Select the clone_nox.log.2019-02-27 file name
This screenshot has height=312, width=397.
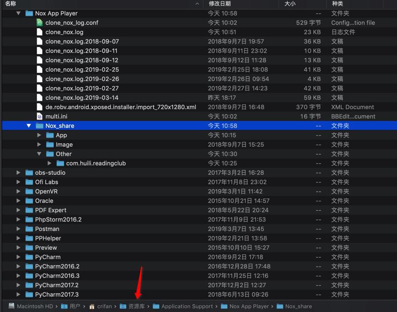click(x=82, y=88)
